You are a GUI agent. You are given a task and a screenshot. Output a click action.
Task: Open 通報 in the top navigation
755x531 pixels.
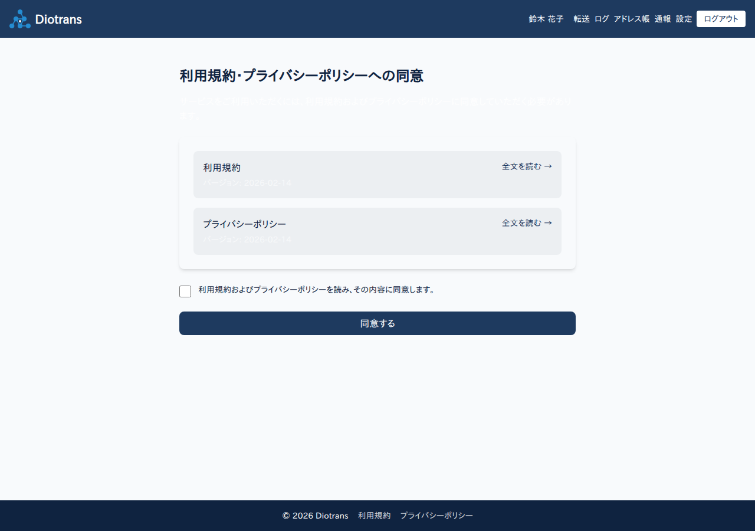tap(662, 19)
